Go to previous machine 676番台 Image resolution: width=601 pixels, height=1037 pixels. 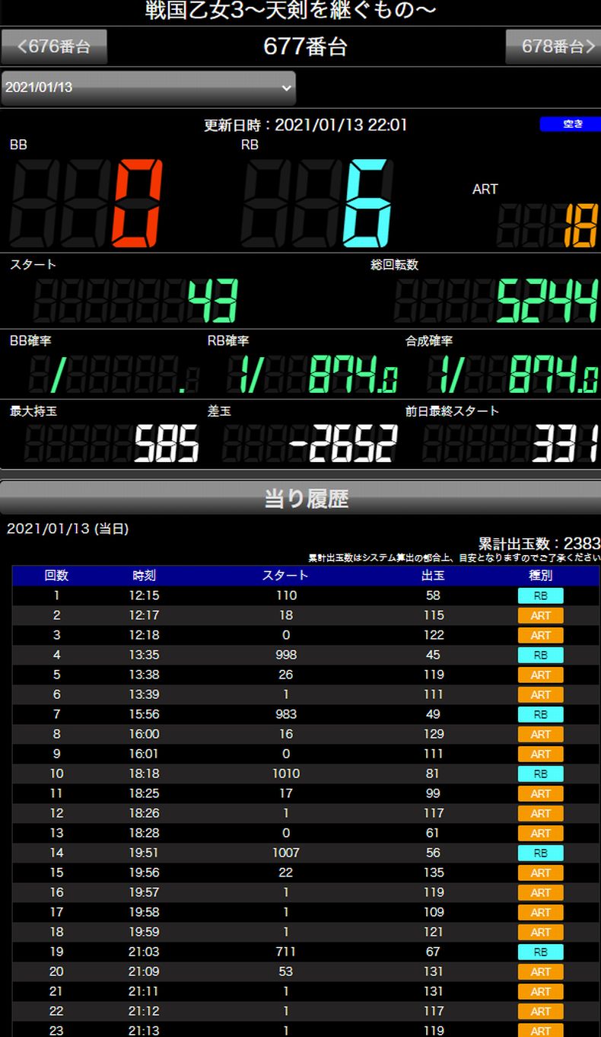[54, 46]
